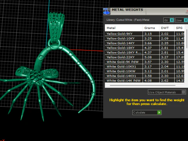Click grams value 3.12 for 10KW

pos(148,71)
